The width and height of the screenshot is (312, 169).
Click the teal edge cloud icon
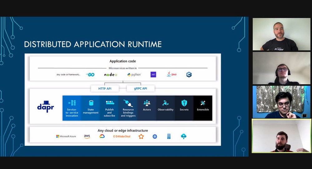183,136
